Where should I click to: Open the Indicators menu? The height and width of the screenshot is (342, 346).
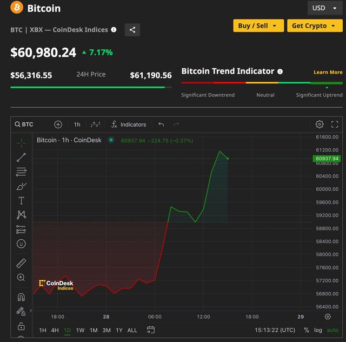(x=128, y=124)
